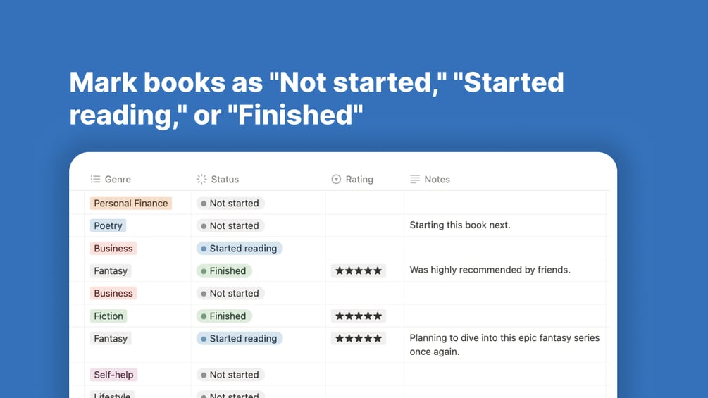
Task: Select the Poetry genre tag
Action: (x=108, y=225)
